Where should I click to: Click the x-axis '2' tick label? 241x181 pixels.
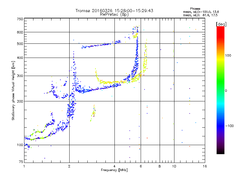69,166
